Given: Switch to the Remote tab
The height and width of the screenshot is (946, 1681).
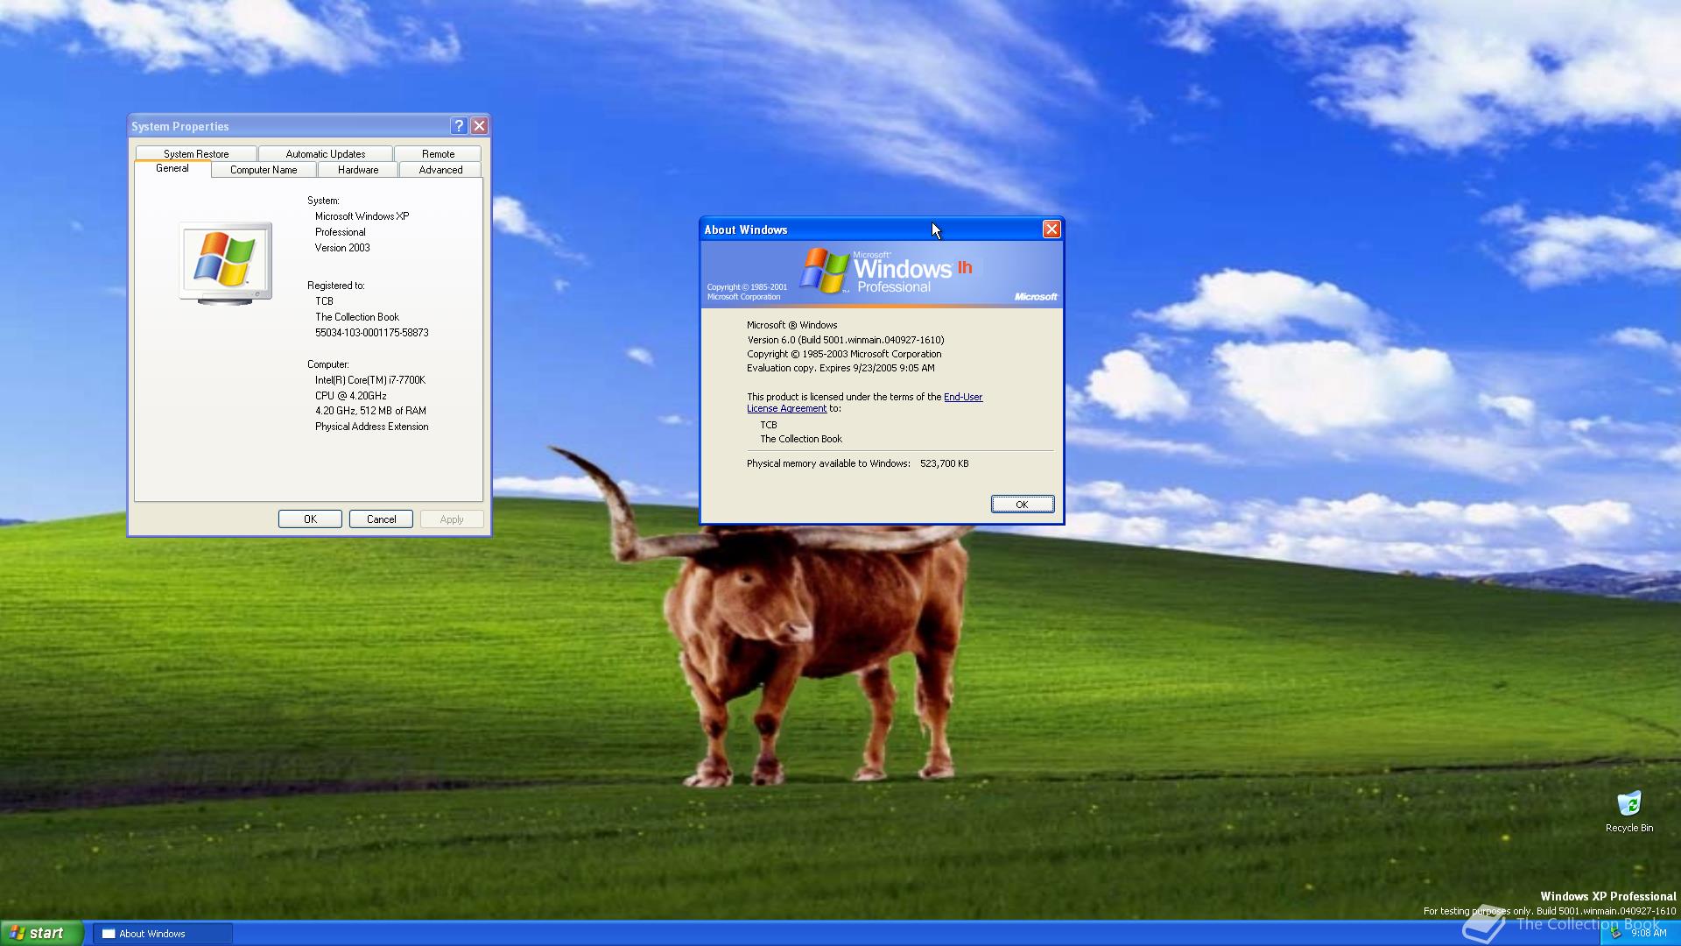Looking at the screenshot, I should [x=438, y=153].
